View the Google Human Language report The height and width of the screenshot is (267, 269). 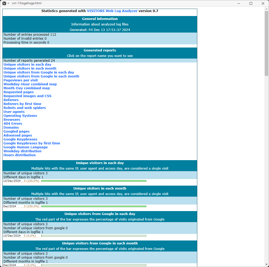click(25, 147)
